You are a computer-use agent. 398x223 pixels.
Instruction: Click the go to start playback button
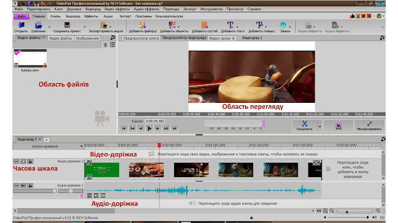point(124,128)
